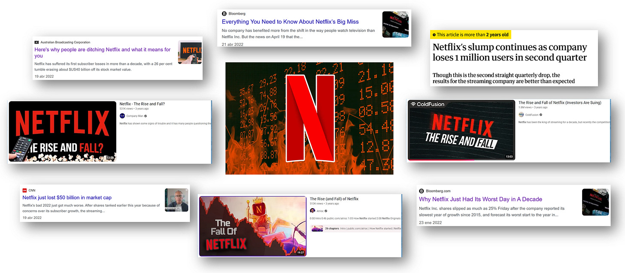
Task: Click the red watch-progress bar under the ColdFusion thumbnail
Action: click(x=441, y=160)
